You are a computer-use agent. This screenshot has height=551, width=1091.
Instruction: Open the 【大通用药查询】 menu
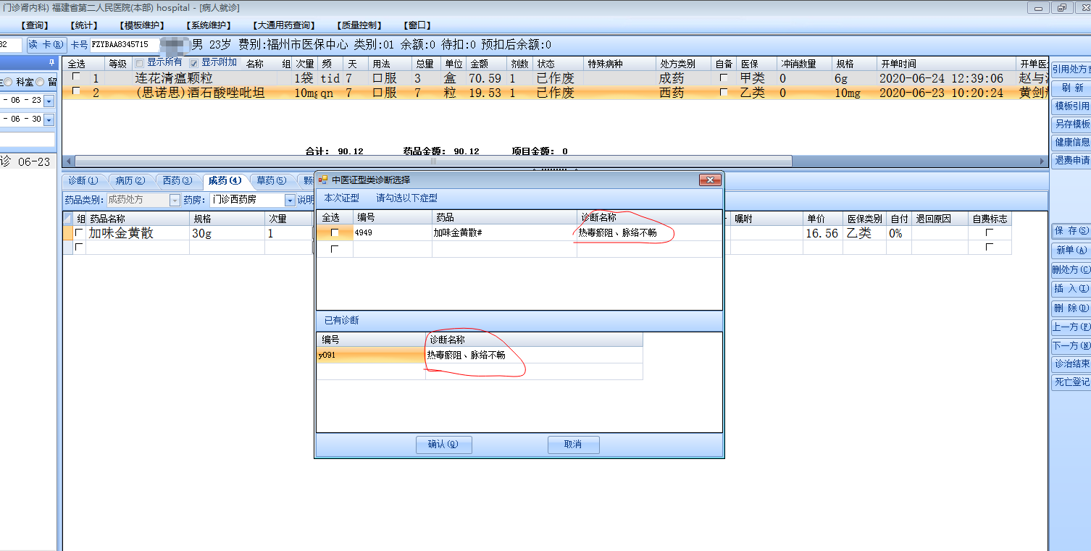pos(285,25)
